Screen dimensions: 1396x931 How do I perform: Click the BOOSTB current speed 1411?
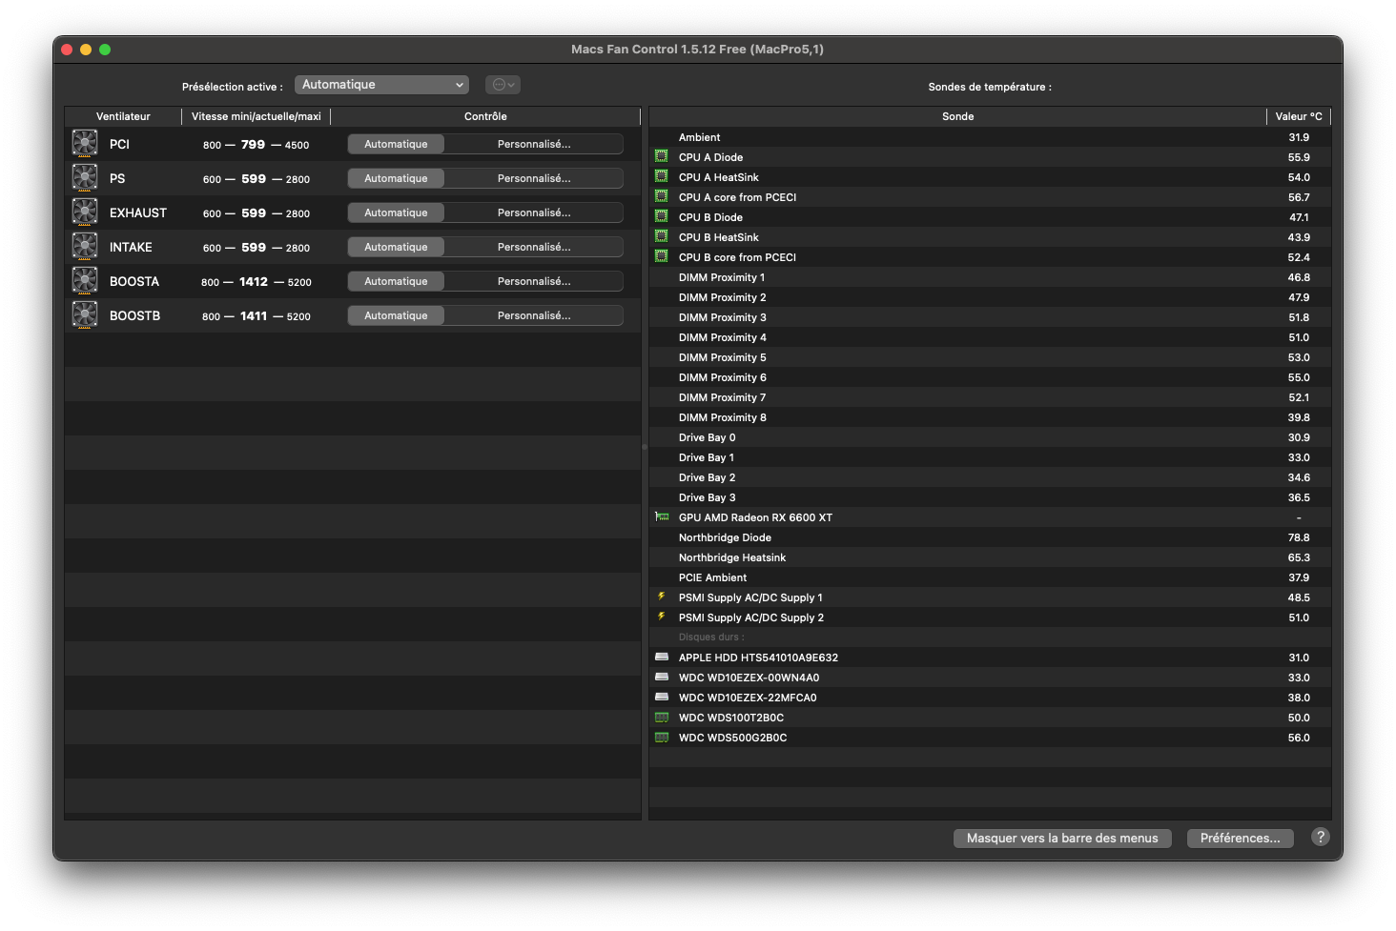[254, 315]
